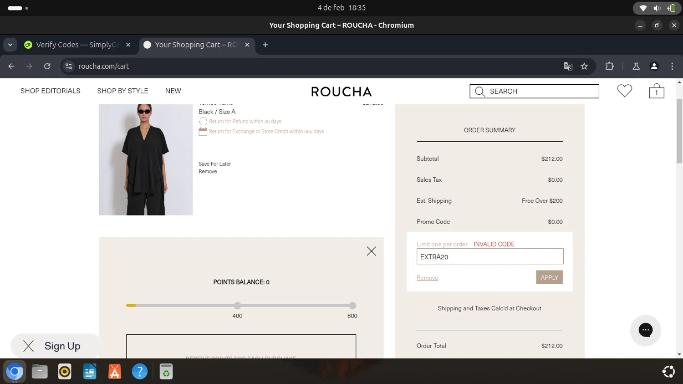Open the wishlist heart icon
The height and width of the screenshot is (384, 683).
[624, 91]
